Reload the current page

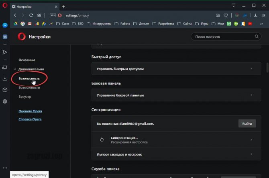(31, 15)
